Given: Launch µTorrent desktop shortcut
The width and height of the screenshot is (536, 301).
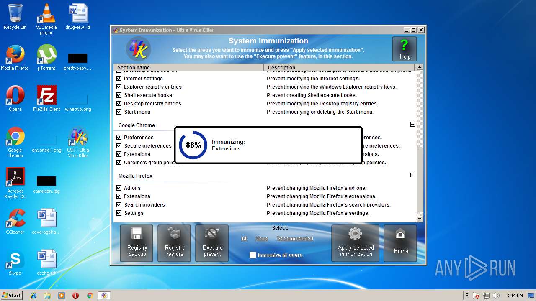Looking at the screenshot, I should (46, 58).
